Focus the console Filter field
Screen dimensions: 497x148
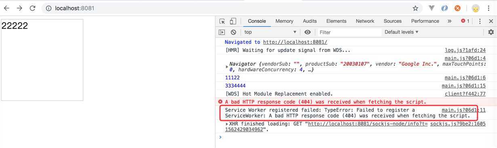click(349, 32)
